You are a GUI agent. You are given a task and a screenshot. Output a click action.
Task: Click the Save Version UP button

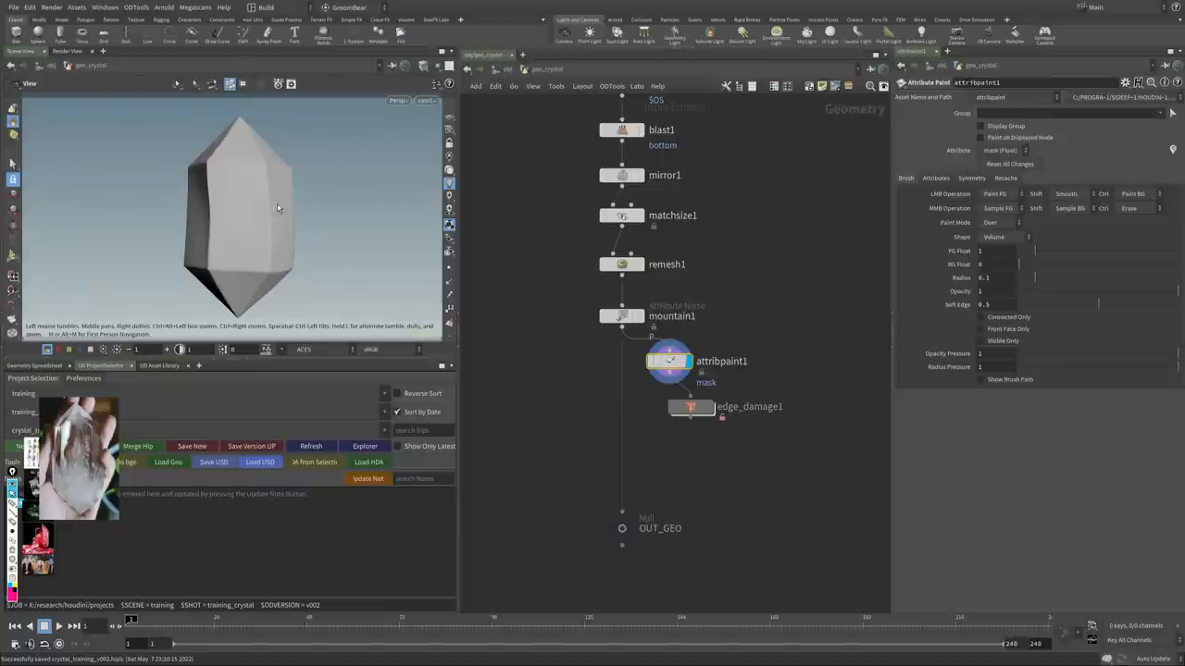tap(251, 446)
